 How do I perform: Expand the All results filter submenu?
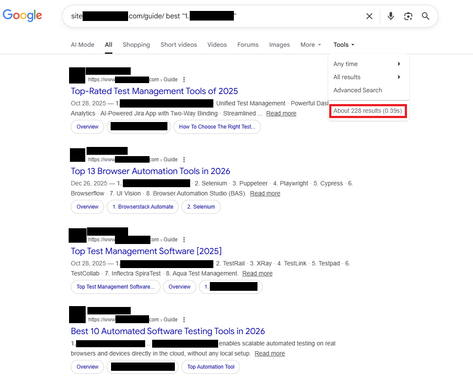pyautogui.click(x=369, y=77)
